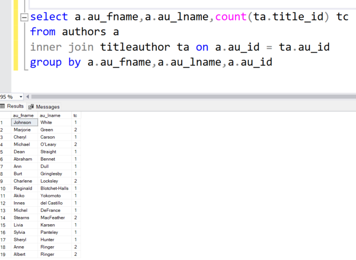Click the 'group' keyword in the query

(46, 63)
